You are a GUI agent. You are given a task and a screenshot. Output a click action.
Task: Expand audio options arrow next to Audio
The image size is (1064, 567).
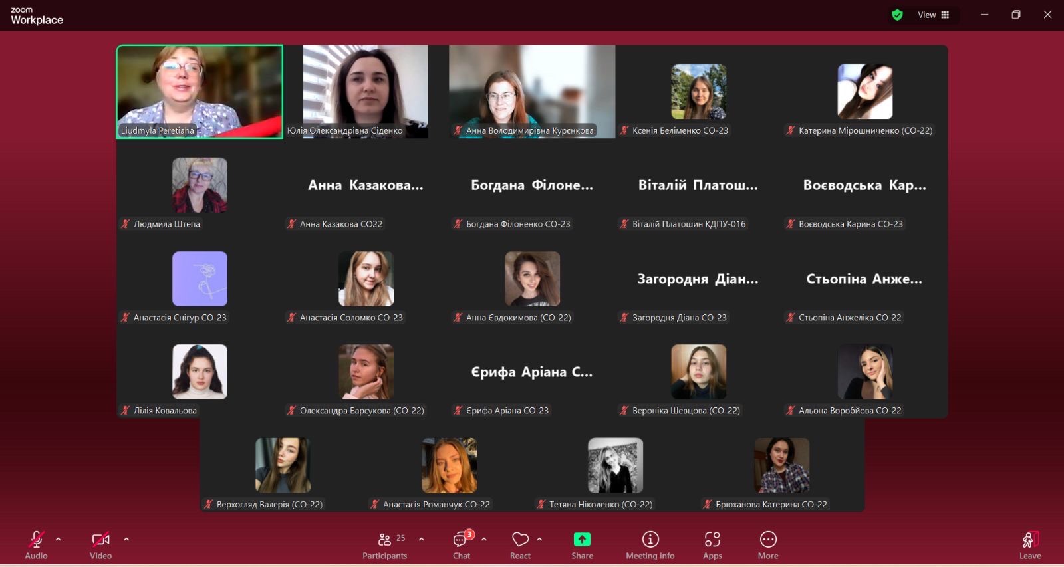(x=59, y=539)
